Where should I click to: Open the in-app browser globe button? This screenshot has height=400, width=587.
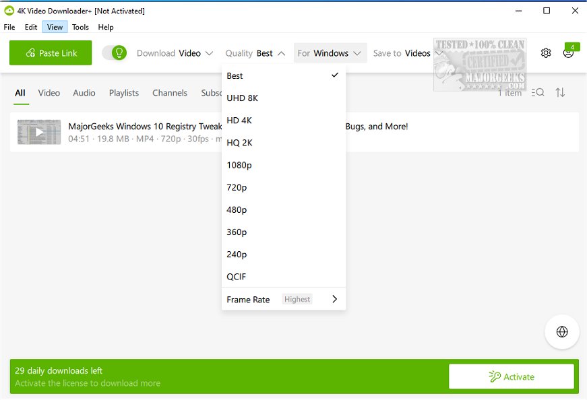tap(562, 331)
